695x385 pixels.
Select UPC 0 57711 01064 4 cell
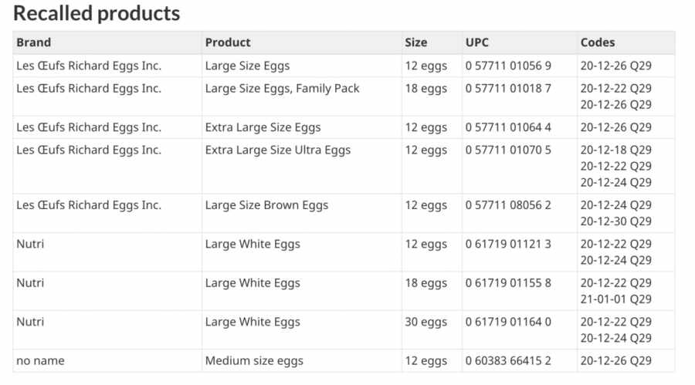point(520,127)
